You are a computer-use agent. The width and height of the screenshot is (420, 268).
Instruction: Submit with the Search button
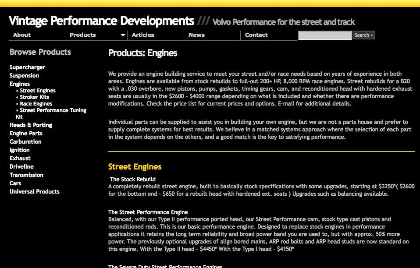[364, 35]
